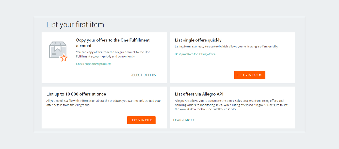Click the 'You can copy offers from the Allegro account' description
The height and width of the screenshot is (149, 339).
coord(113,54)
